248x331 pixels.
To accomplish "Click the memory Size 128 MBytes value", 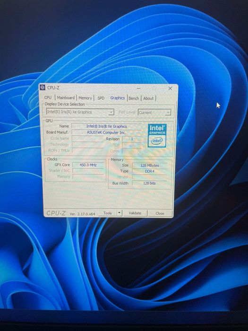I will tap(150, 165).
